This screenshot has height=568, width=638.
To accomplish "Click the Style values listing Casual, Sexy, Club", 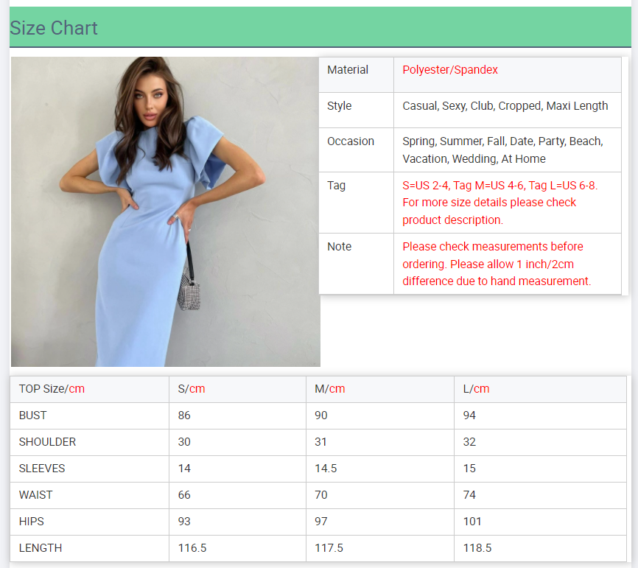I will click(x=505, y=106).
